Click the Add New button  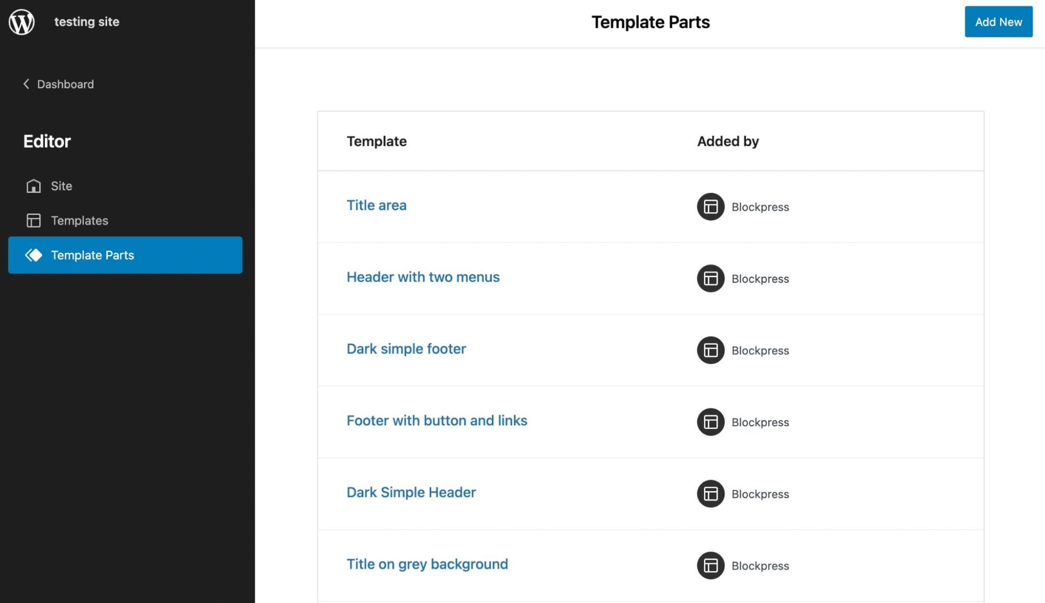(998, 21)
